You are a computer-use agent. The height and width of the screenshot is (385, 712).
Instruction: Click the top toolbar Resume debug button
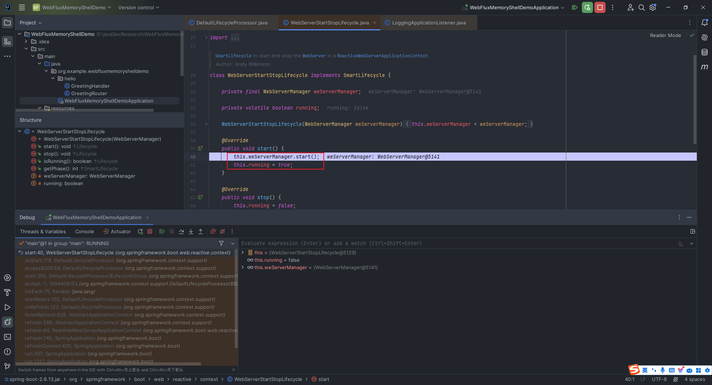575,7
